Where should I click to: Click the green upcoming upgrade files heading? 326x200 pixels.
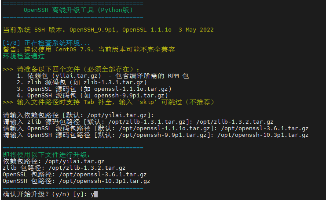[x=47, y=155]
